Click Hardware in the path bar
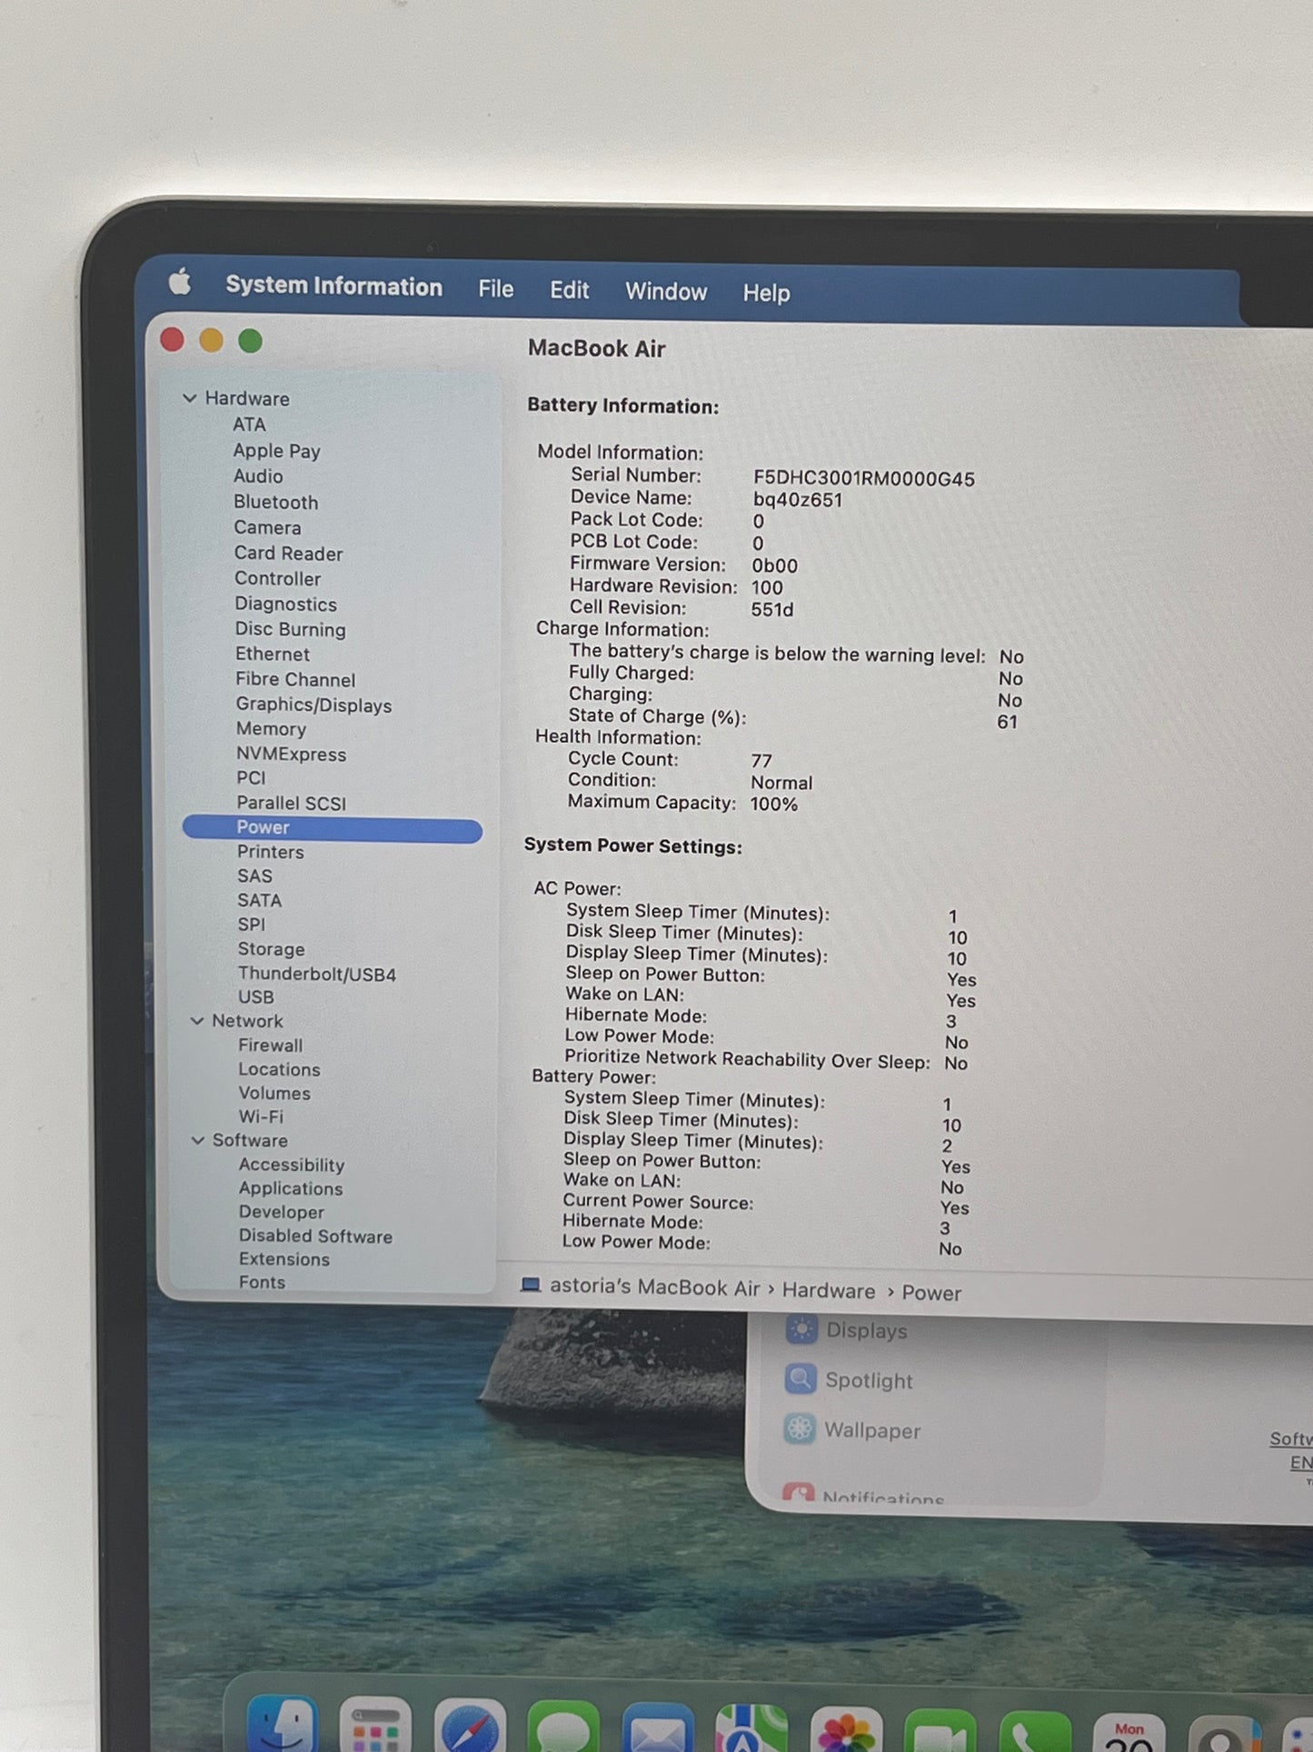 tap(829, 1291)
